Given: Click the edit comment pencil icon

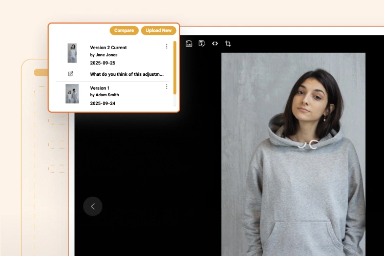Looking at the screenshot, I should pyautogui.click(x=71, y=74).
